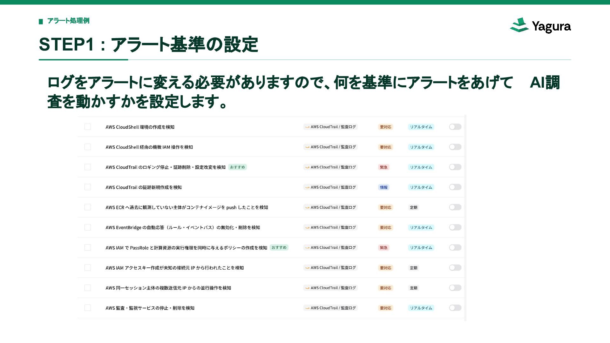Click AWS icon in IAM PassRole row
The width and height of the screenshot is (610, 343).
tap(307, 248)
